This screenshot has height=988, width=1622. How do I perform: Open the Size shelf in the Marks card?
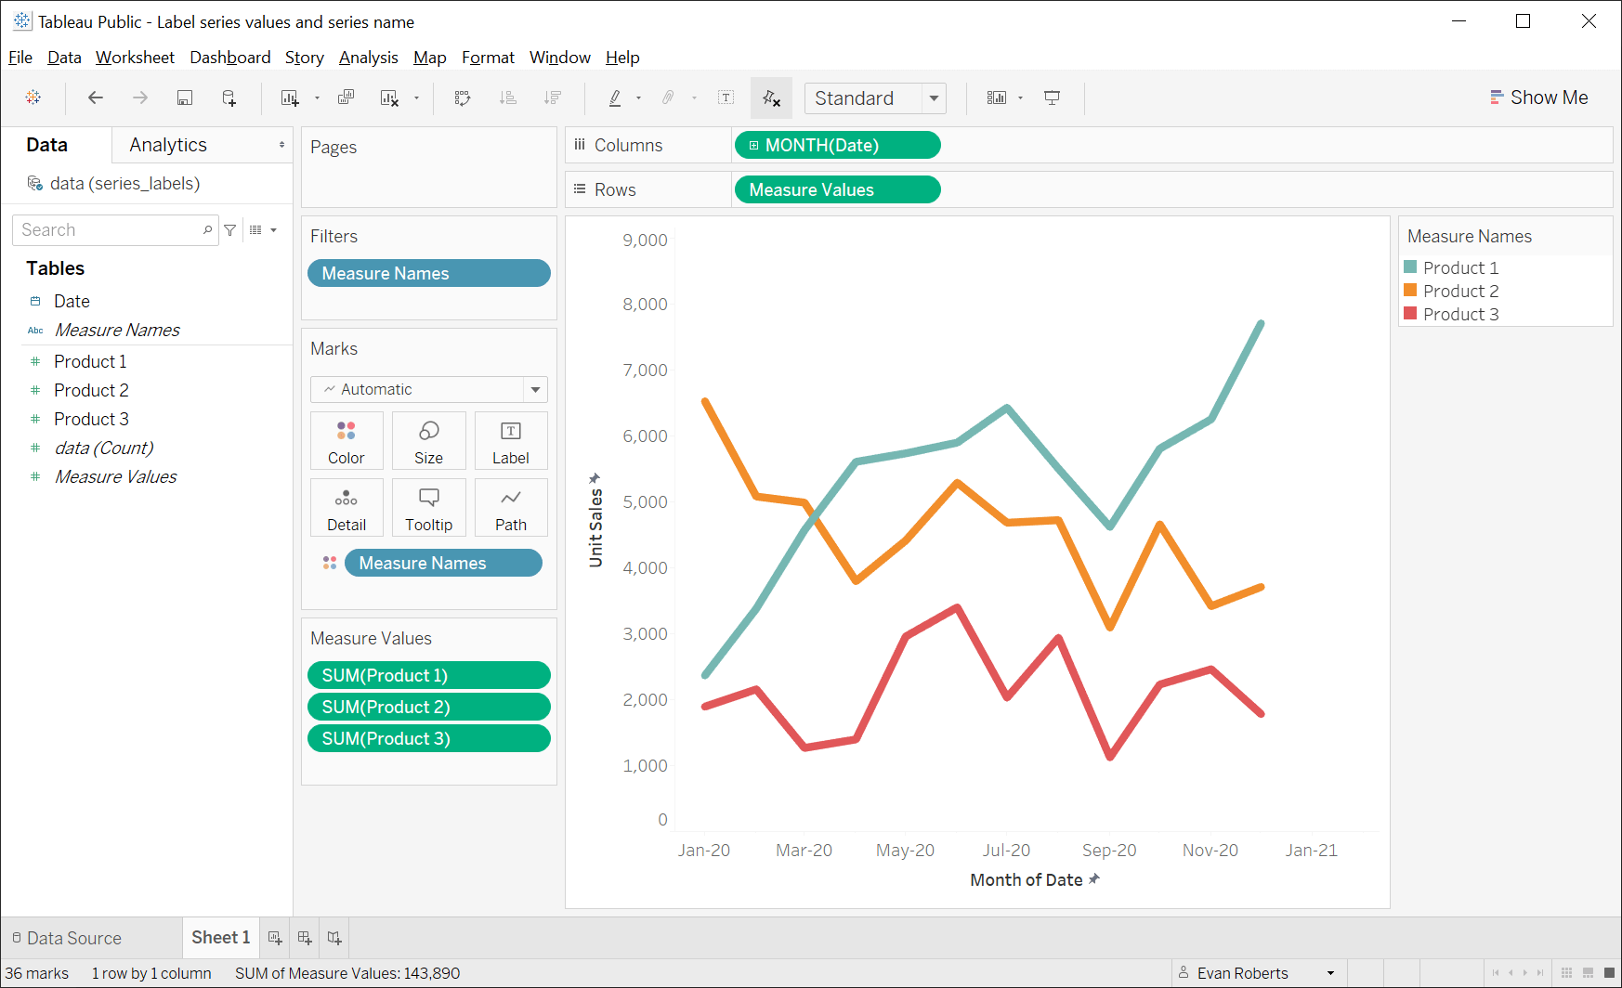coord(429,440)
